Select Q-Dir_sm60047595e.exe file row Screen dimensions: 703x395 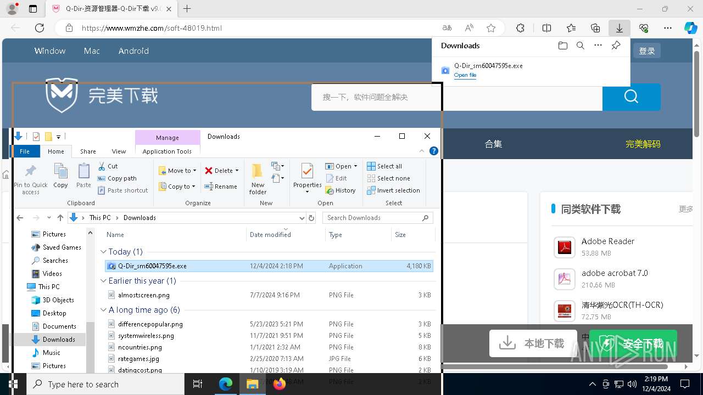pyautogui.click(x=269, y=266)
